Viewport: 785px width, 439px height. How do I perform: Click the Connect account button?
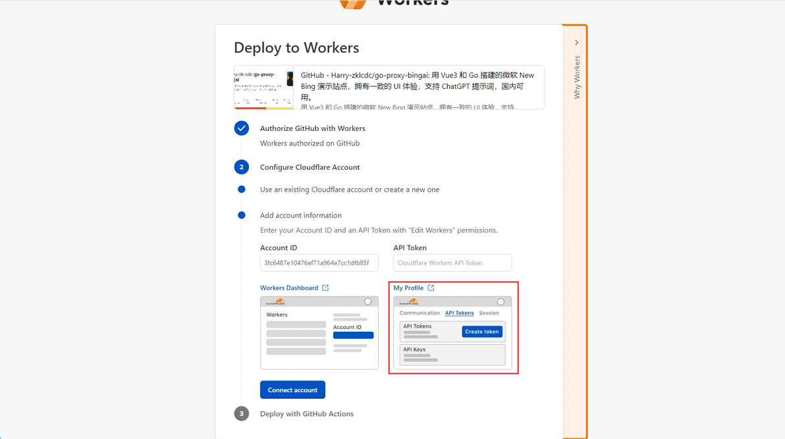point(292,390)
